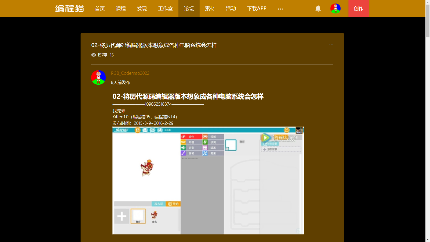The image size is (430, 242).
Task: Click the eye views icon
Action: coord(94,55)
